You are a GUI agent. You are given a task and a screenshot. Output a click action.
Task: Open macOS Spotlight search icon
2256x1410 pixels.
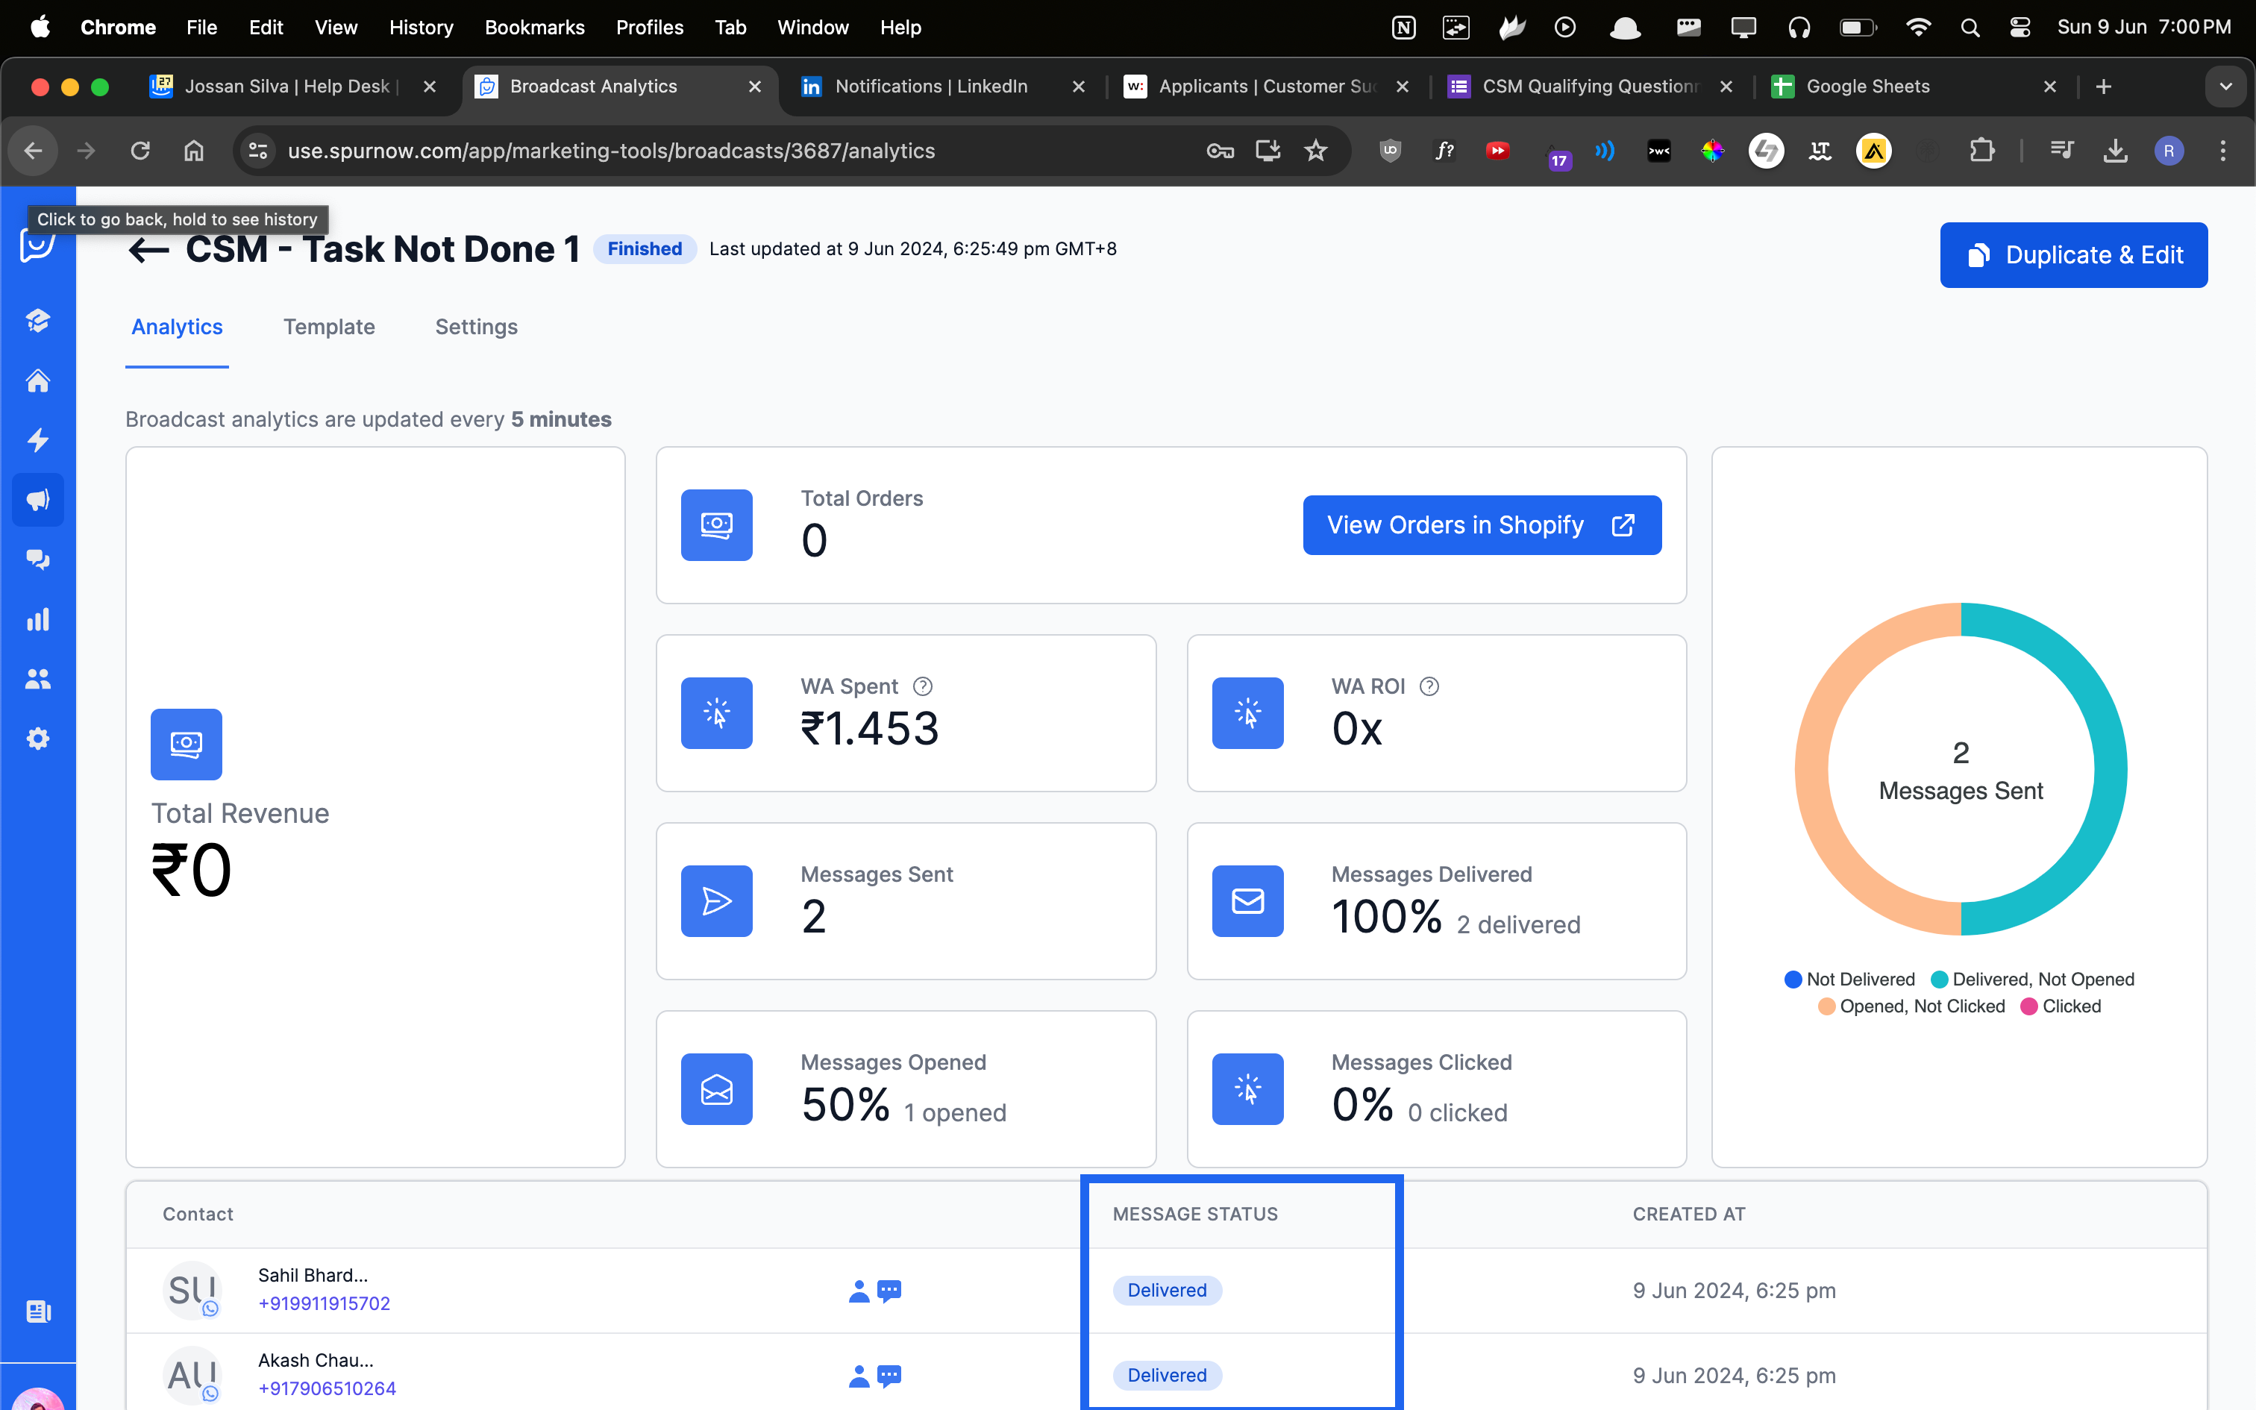coord(1970,27)
